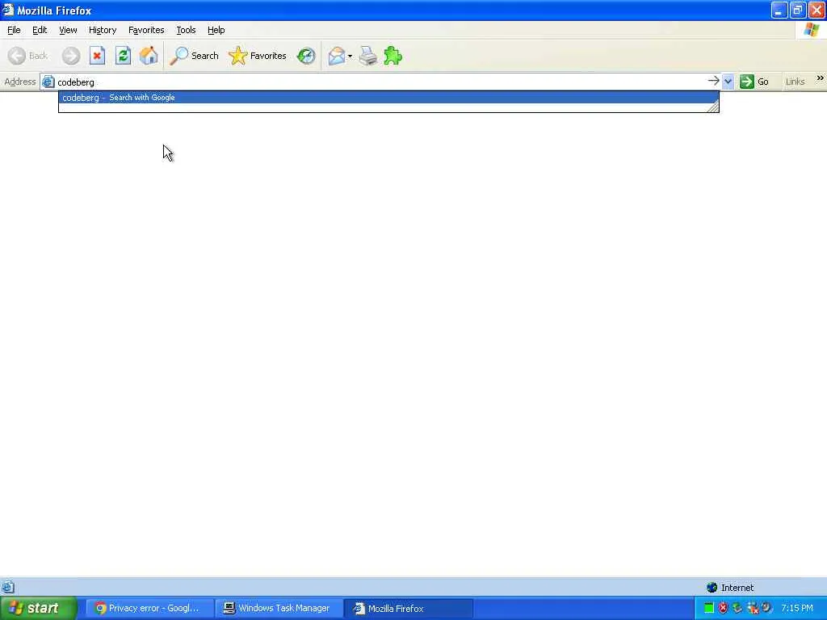Click the green square system tray icon
827x620 pixels.
709,608
